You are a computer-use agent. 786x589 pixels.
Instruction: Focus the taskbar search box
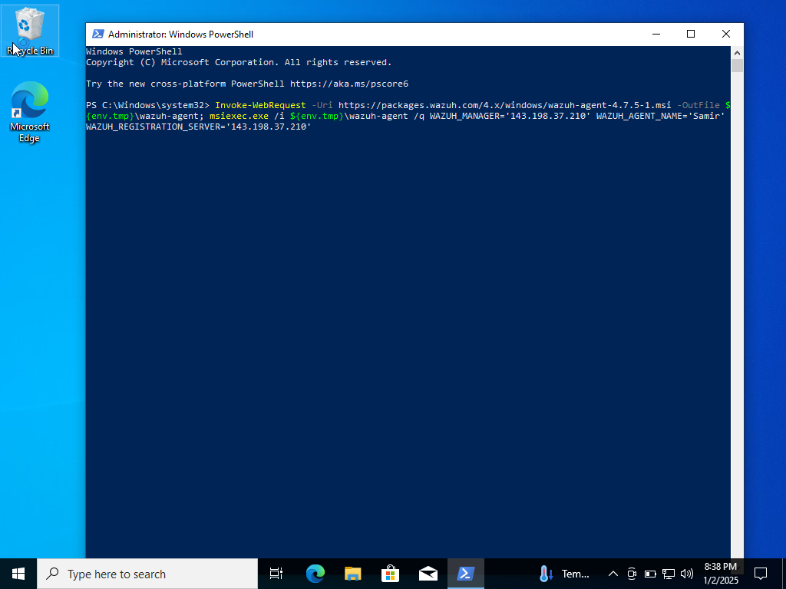point(147,574)
